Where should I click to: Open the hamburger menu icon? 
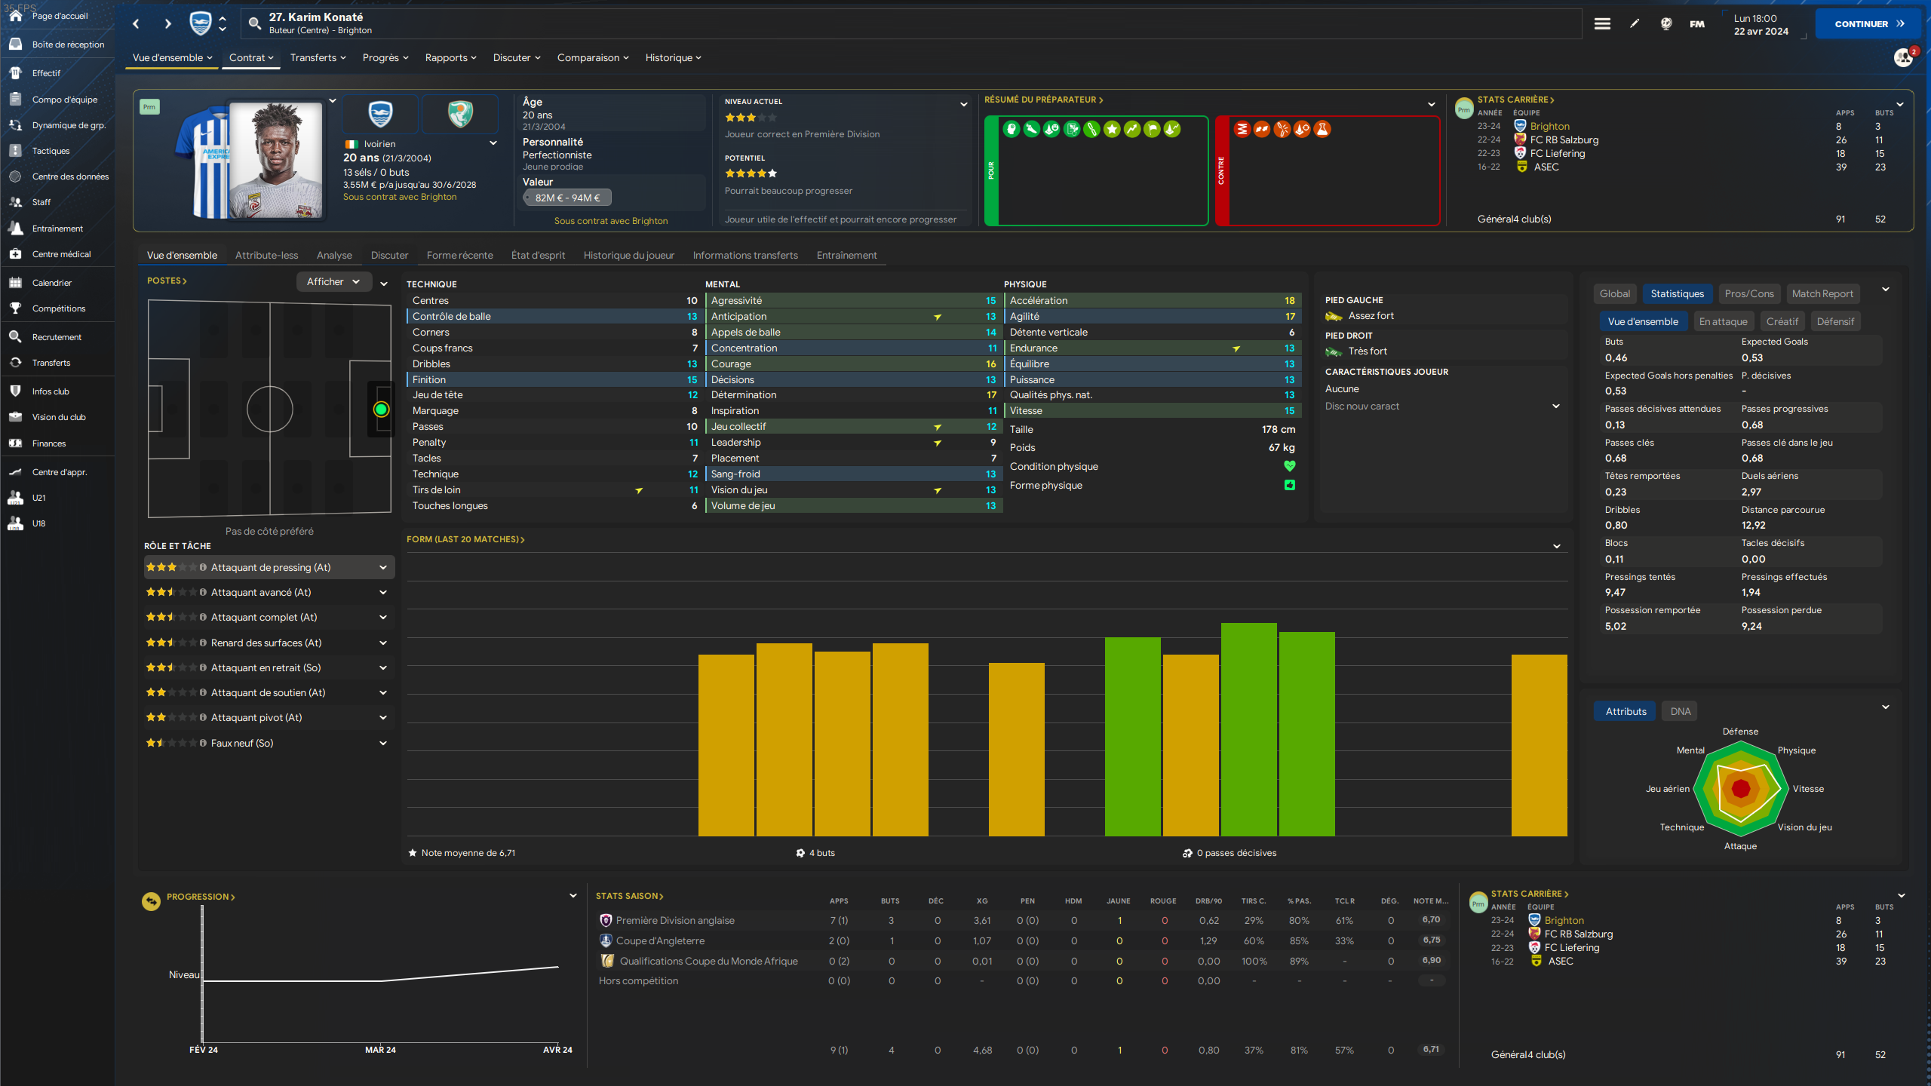1602,23
